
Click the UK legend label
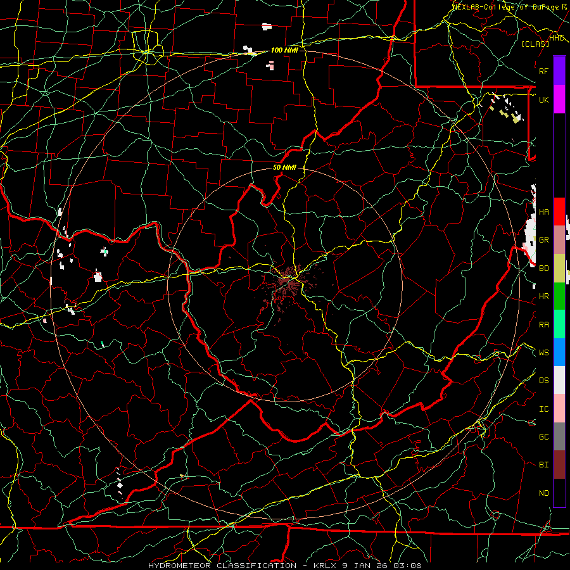(544, 99)
